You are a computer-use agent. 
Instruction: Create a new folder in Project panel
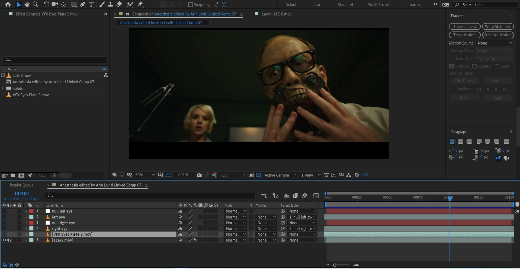(x=13, y=175)
